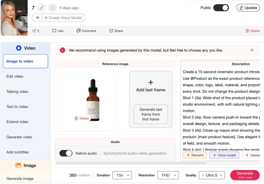The image size is (264, 184).
Task: Toggle Native audio switch
Action: [66, 153]
